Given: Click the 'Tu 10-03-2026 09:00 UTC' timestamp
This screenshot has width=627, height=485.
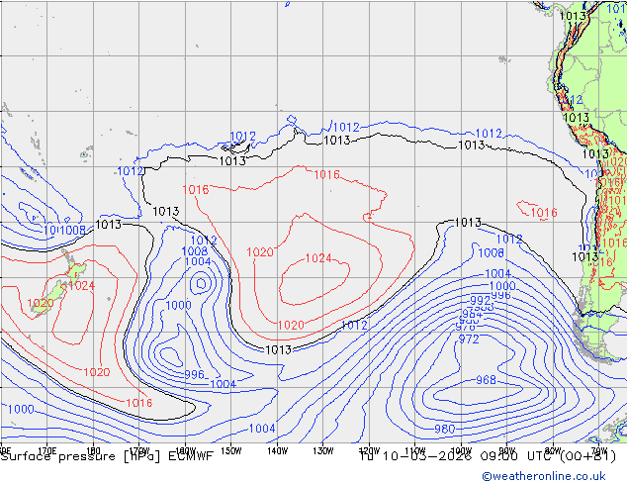Looking at the screenshot, I should coord(456,456).
